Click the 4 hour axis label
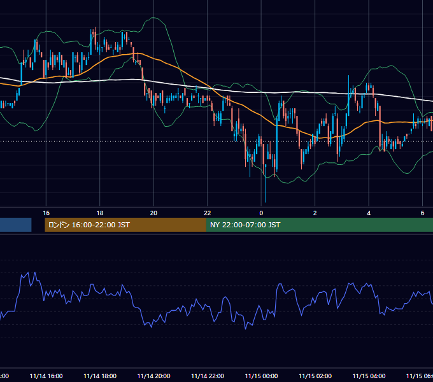The height and width of the screenshot is (382, 433). tap(369, 213)
